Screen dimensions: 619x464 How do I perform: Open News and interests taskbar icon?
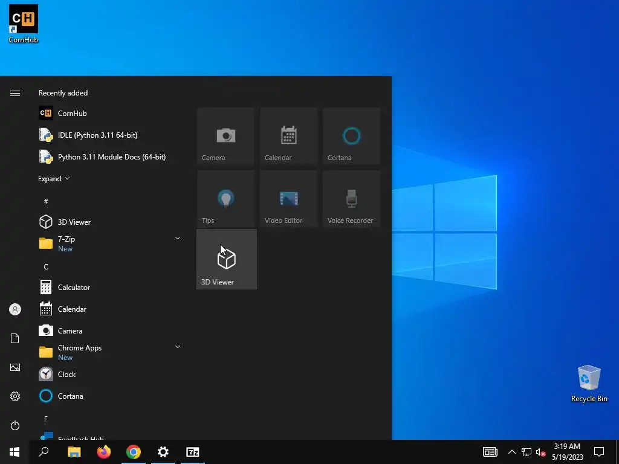point(490,452)
